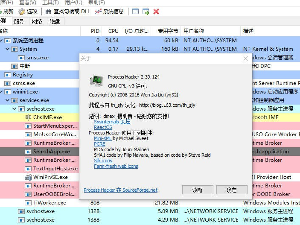Click the ChsIME.exe process icon
This screenshot has width=300, height=225.
29,117
